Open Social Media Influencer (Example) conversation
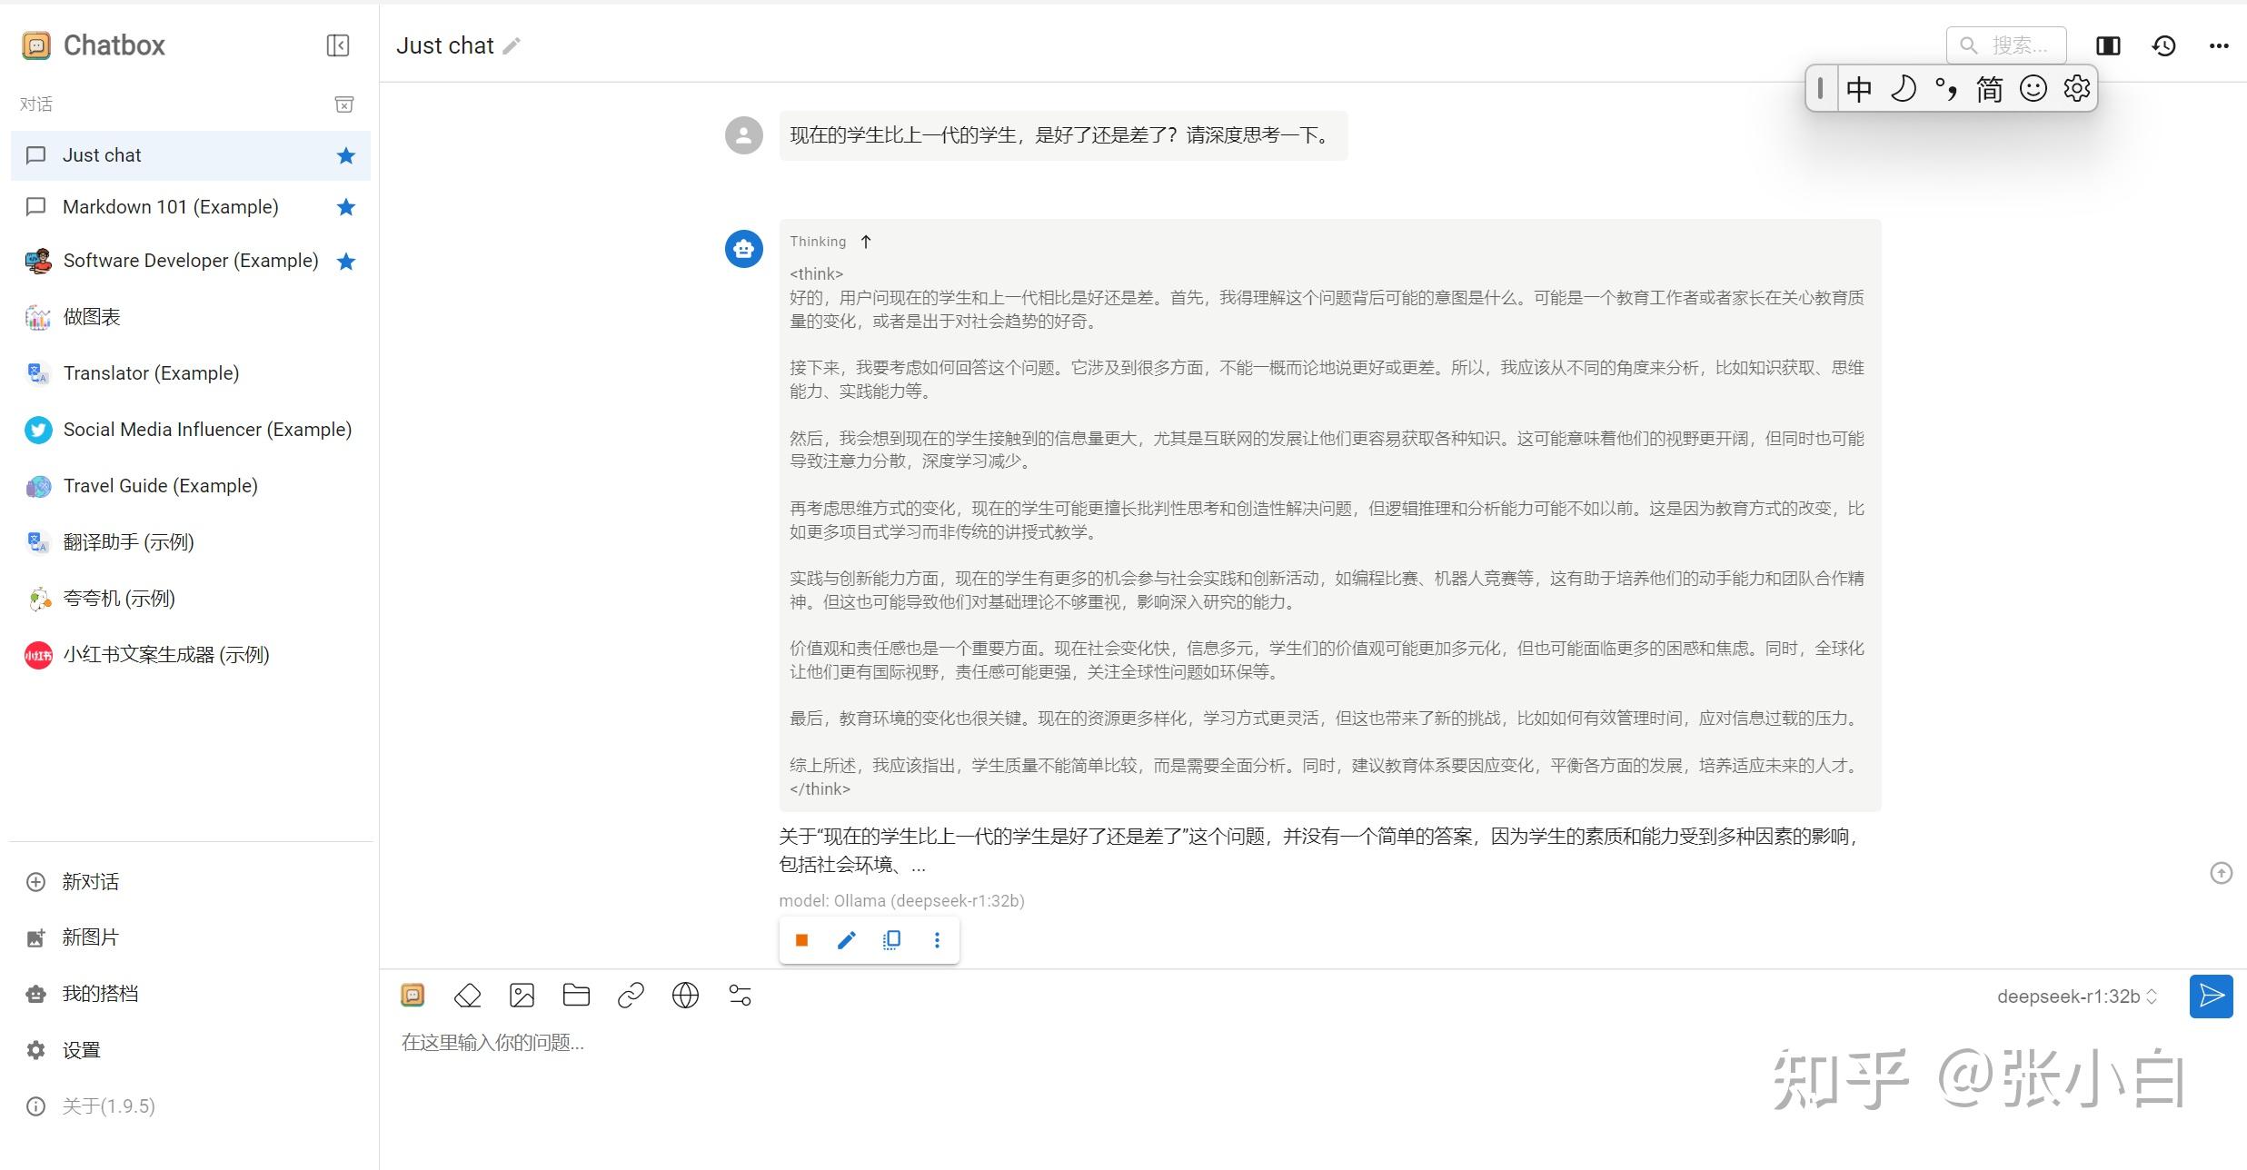The height and width of the screenshot is (1170, 2247). [191, 430]
